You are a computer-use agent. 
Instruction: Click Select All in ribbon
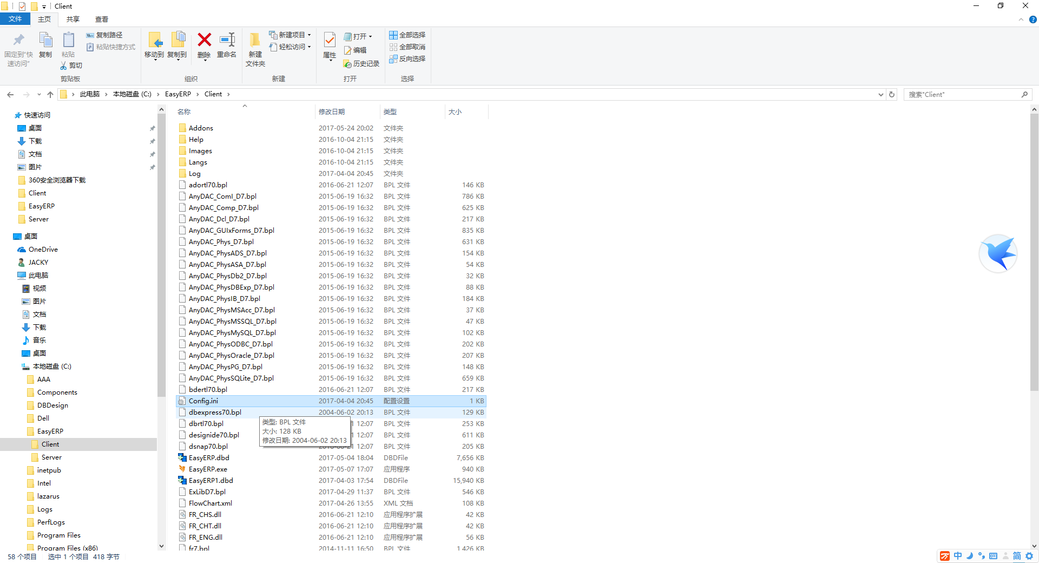pos(407,35)
